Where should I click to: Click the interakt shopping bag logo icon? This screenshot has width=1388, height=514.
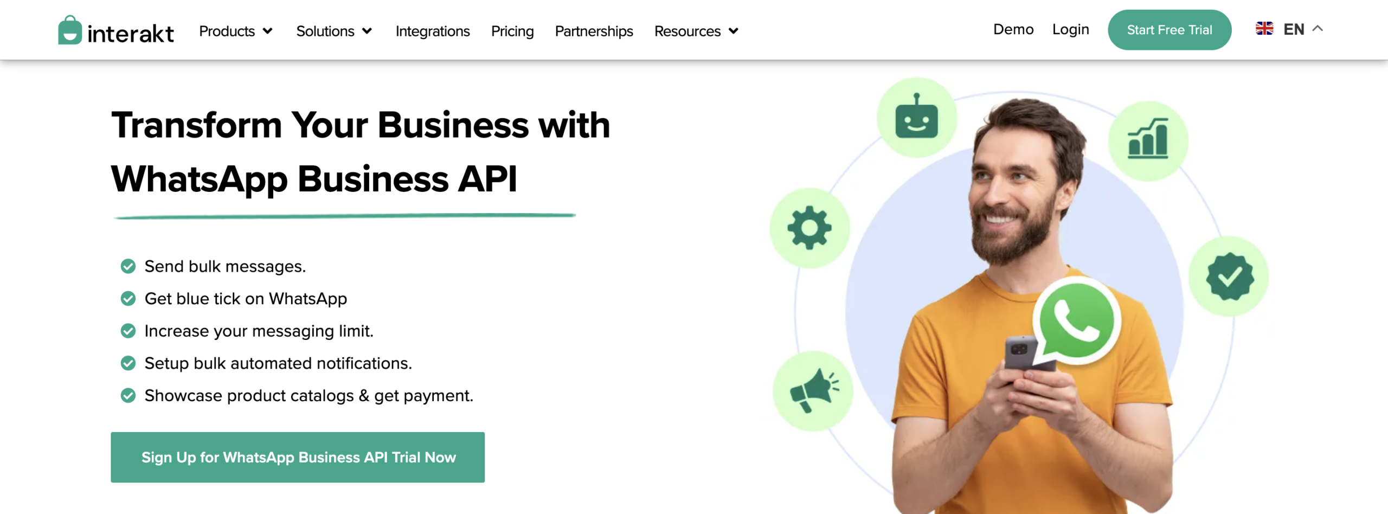point(70,30)
